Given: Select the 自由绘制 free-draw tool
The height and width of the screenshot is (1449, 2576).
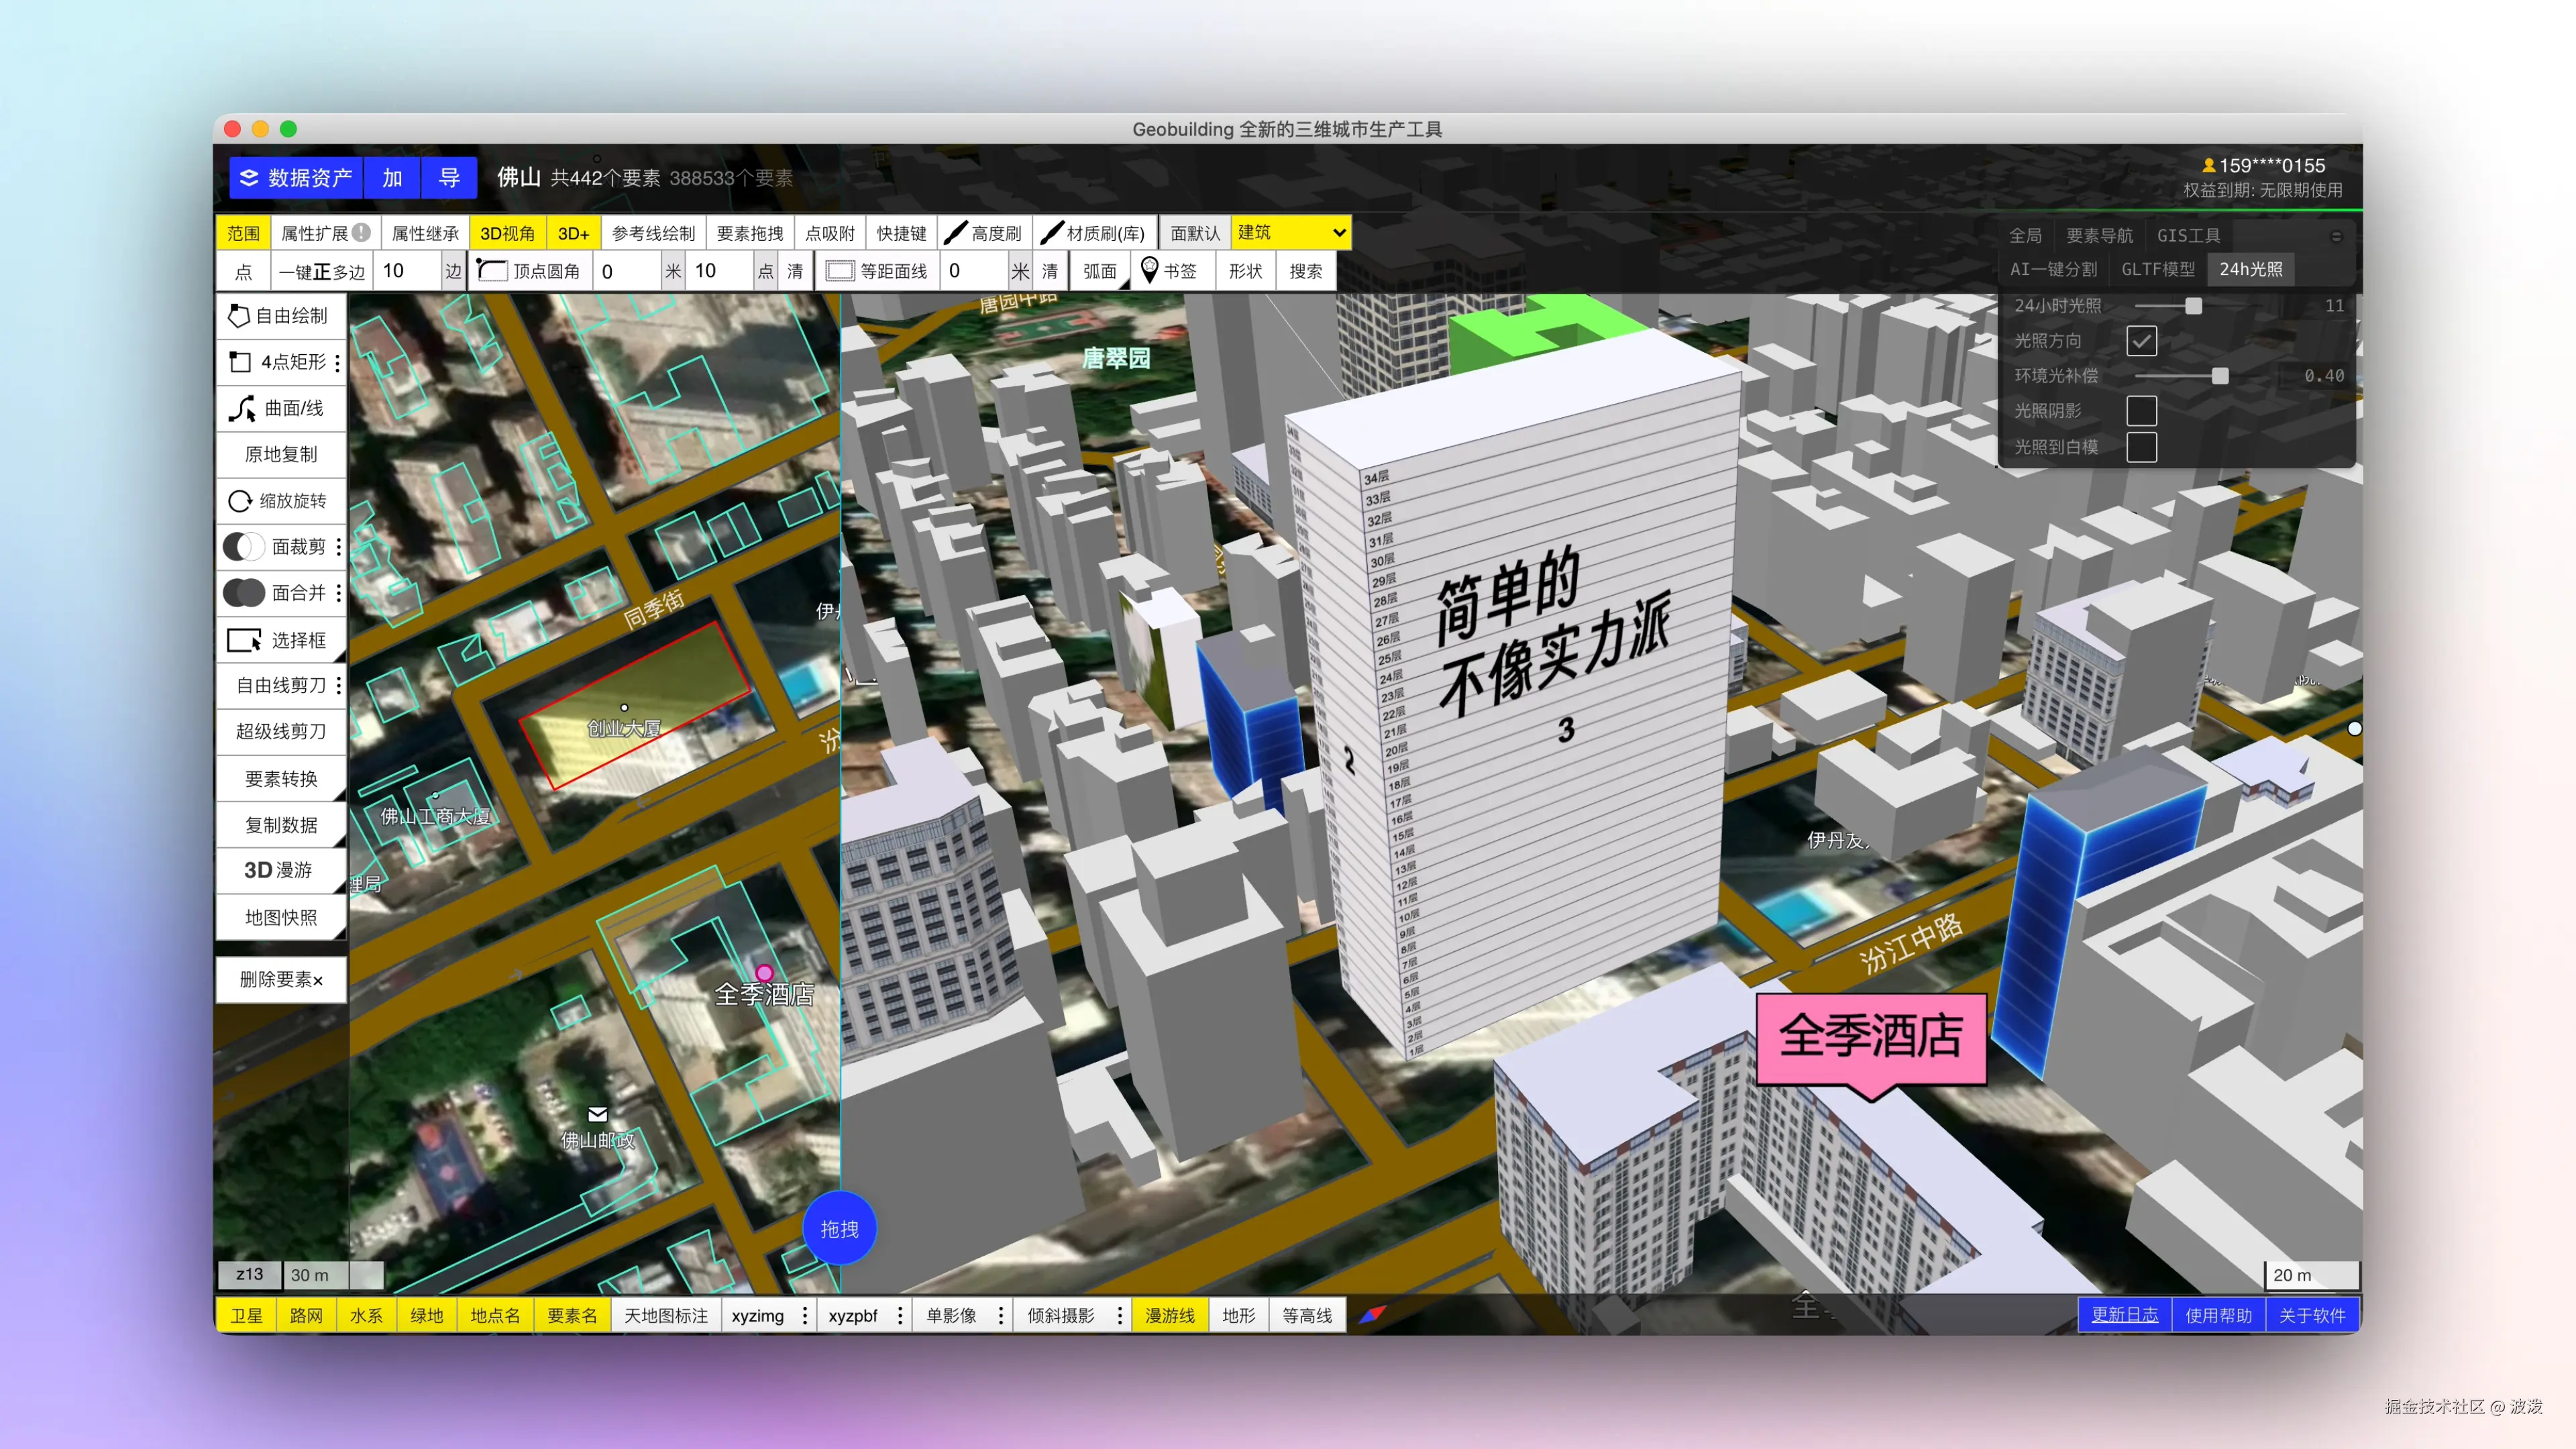Looking at the screenshot, I should tap(281, 316).
